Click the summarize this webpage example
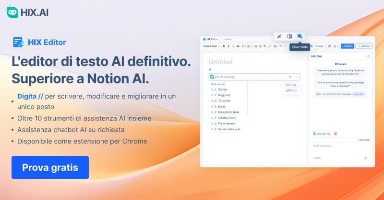The height and width of the screenshot is (200, 384). coord(340,94)
